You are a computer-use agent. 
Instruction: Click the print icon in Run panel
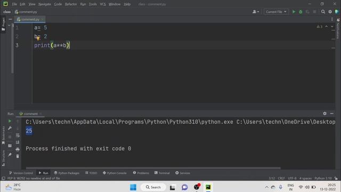(18, 149)
